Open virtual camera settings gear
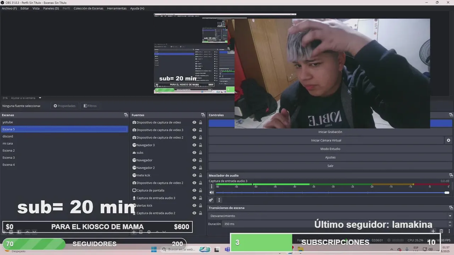The height and width of the screenshot is (255, 454). (449, 140)
